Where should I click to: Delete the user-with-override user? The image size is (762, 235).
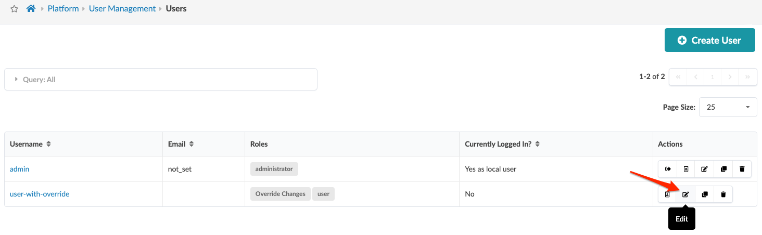coord(723,194)
